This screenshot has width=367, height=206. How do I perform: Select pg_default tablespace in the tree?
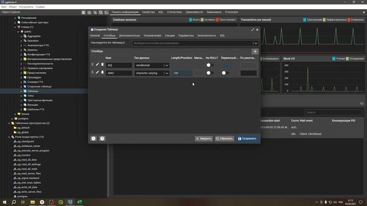pos(23,128)
